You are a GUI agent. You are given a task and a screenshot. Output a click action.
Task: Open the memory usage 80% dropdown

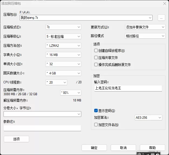(x=71, y=93)
